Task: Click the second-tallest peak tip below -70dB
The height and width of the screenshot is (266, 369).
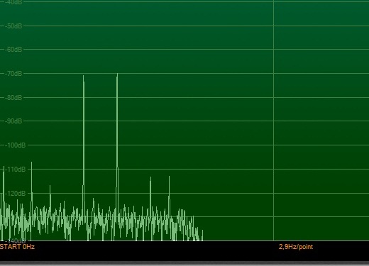Action: (83, 76)
